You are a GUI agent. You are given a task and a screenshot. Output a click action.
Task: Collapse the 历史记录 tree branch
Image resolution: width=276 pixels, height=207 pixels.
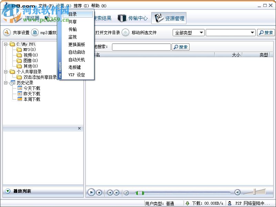(x=6, y=82)
